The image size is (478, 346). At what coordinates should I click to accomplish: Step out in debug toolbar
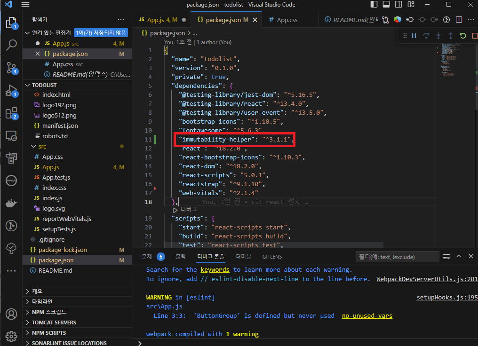pos(451,36)
